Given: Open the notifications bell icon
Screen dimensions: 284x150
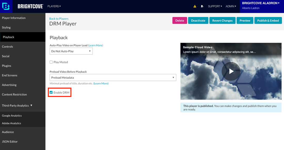Looking at the screenshot, I should click(x=202, y=6).
